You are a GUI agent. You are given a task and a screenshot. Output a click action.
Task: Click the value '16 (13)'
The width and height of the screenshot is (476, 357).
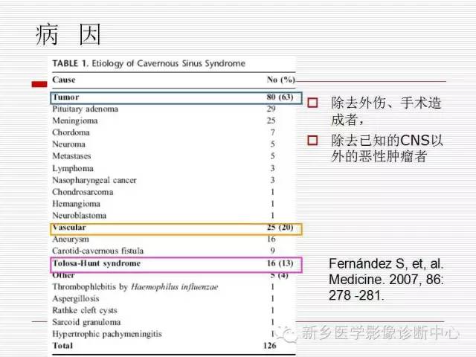click(x=280, y=263)
